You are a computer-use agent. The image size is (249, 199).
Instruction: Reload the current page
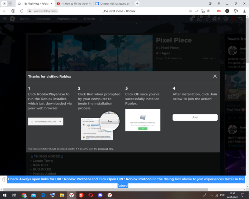(x=22, y=11)
